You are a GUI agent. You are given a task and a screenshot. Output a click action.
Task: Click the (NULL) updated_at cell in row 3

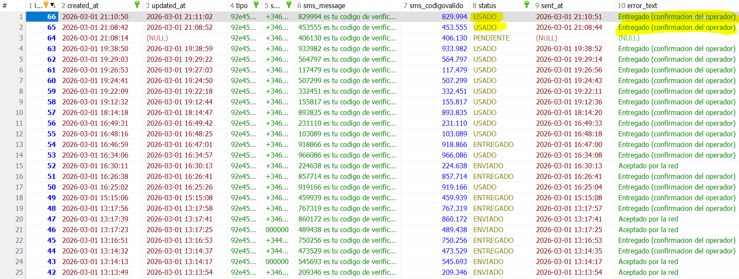click(x=157, y=38)
